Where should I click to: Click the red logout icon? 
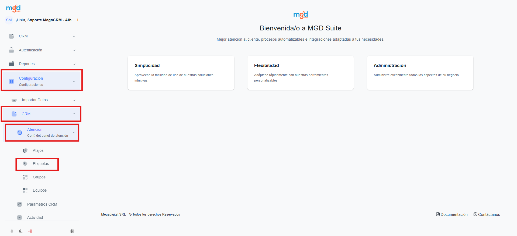click(30, 231)
